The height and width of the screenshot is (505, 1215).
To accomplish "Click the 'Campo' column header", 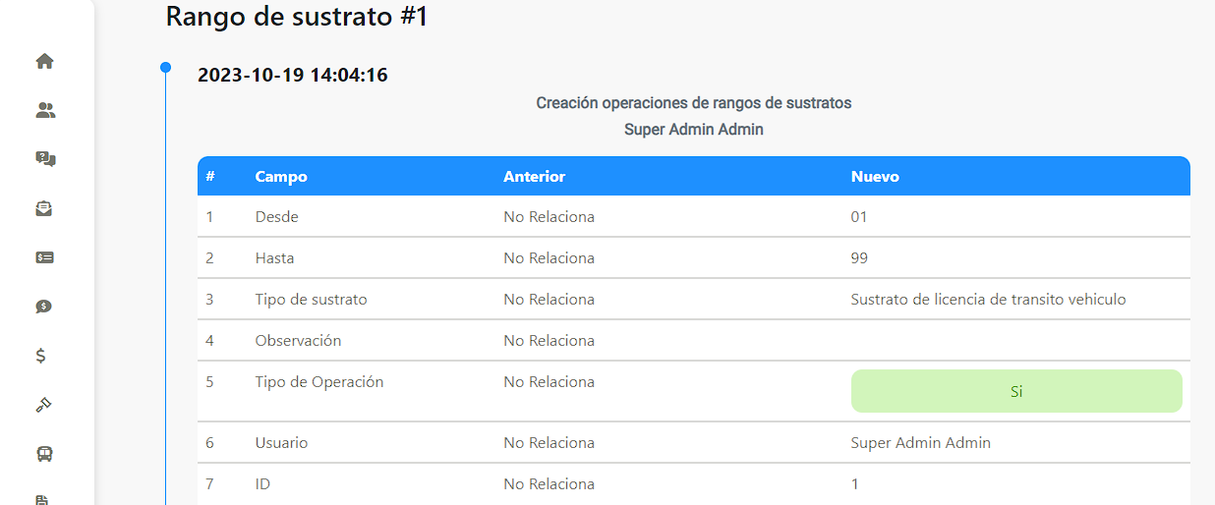I will (280, 177).
